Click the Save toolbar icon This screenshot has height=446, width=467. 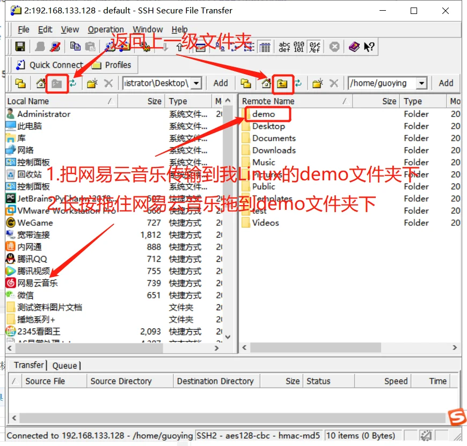click(x=20, y=47)
